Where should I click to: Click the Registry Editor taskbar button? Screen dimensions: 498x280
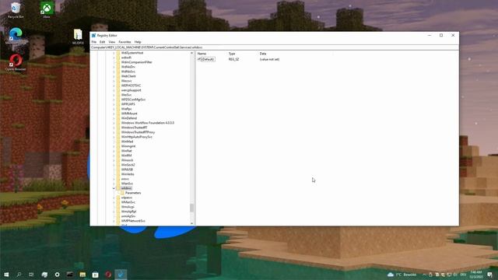pos(121,275)
